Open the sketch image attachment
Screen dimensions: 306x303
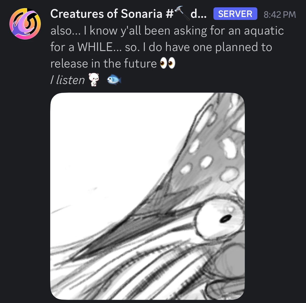coord(147,196)
